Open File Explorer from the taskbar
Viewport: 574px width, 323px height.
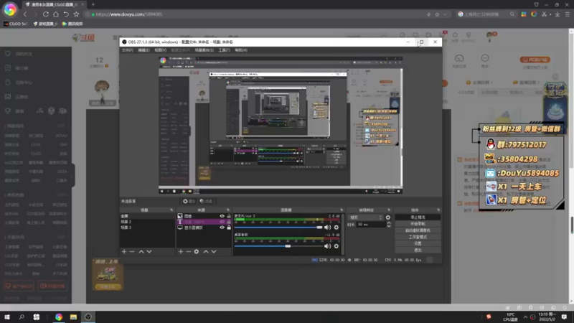(73, 317)
